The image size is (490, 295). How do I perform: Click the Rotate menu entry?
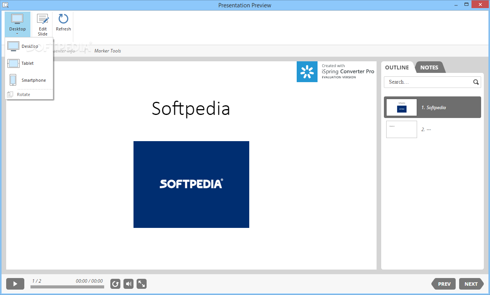pyautogui.click(x=29, y=94)
